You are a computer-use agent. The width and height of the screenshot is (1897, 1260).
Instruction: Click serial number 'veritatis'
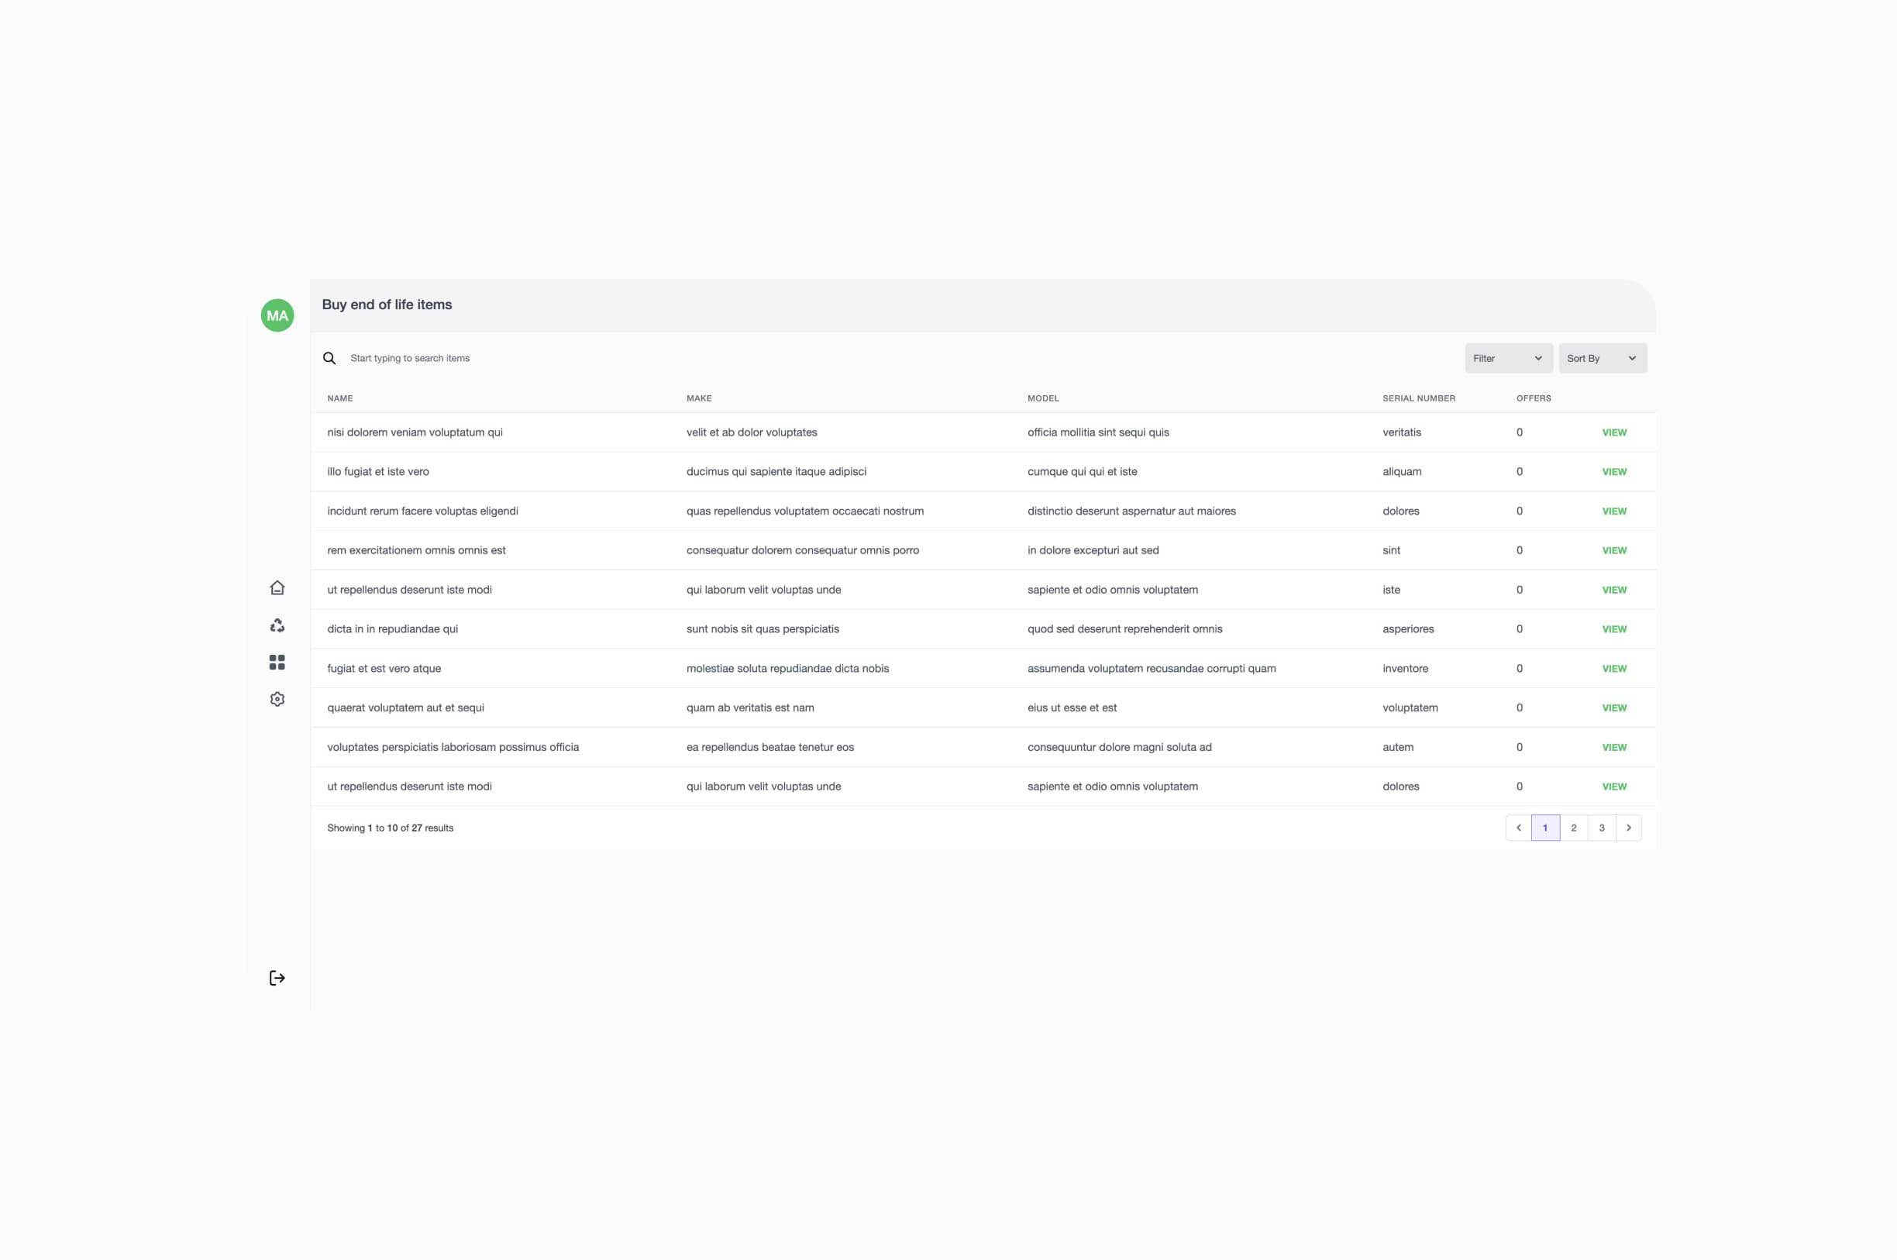click(x=1401, y=432)
